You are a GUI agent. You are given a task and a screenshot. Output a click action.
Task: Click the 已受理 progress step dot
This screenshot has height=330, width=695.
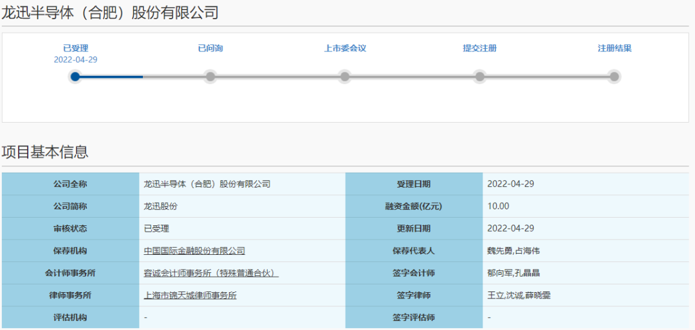pos(75,76)
